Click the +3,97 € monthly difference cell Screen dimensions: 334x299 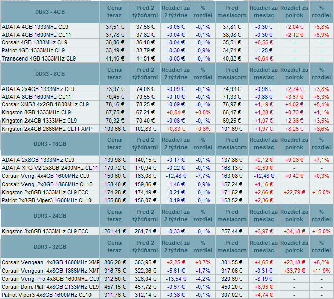(x=264, y=231)
